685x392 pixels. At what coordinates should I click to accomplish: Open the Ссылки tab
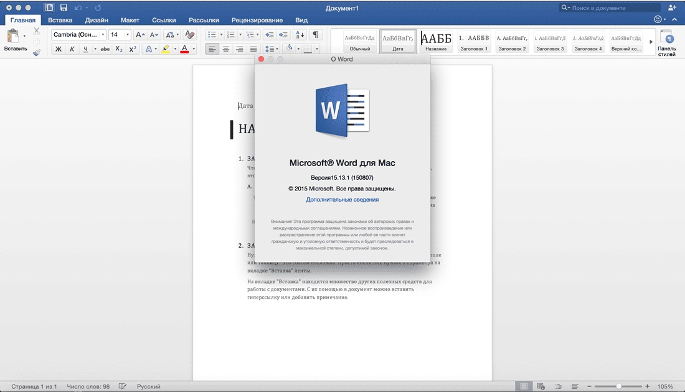(x=164, y=20)
